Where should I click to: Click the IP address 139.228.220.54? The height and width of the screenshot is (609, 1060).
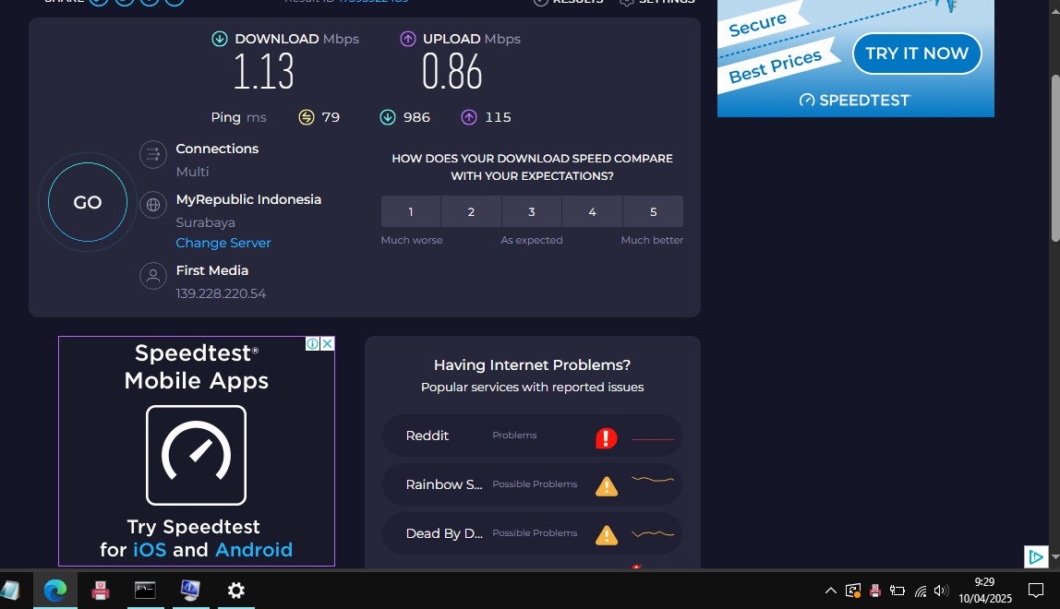pos(221,293)
